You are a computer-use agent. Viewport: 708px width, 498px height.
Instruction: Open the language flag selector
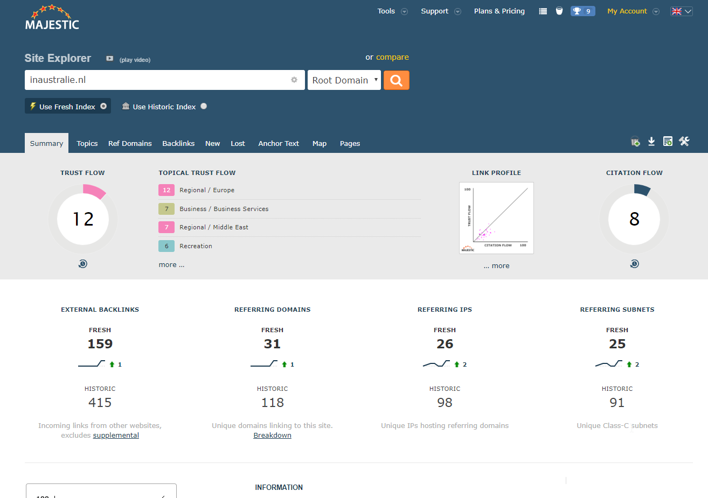(x=681, y=11)
